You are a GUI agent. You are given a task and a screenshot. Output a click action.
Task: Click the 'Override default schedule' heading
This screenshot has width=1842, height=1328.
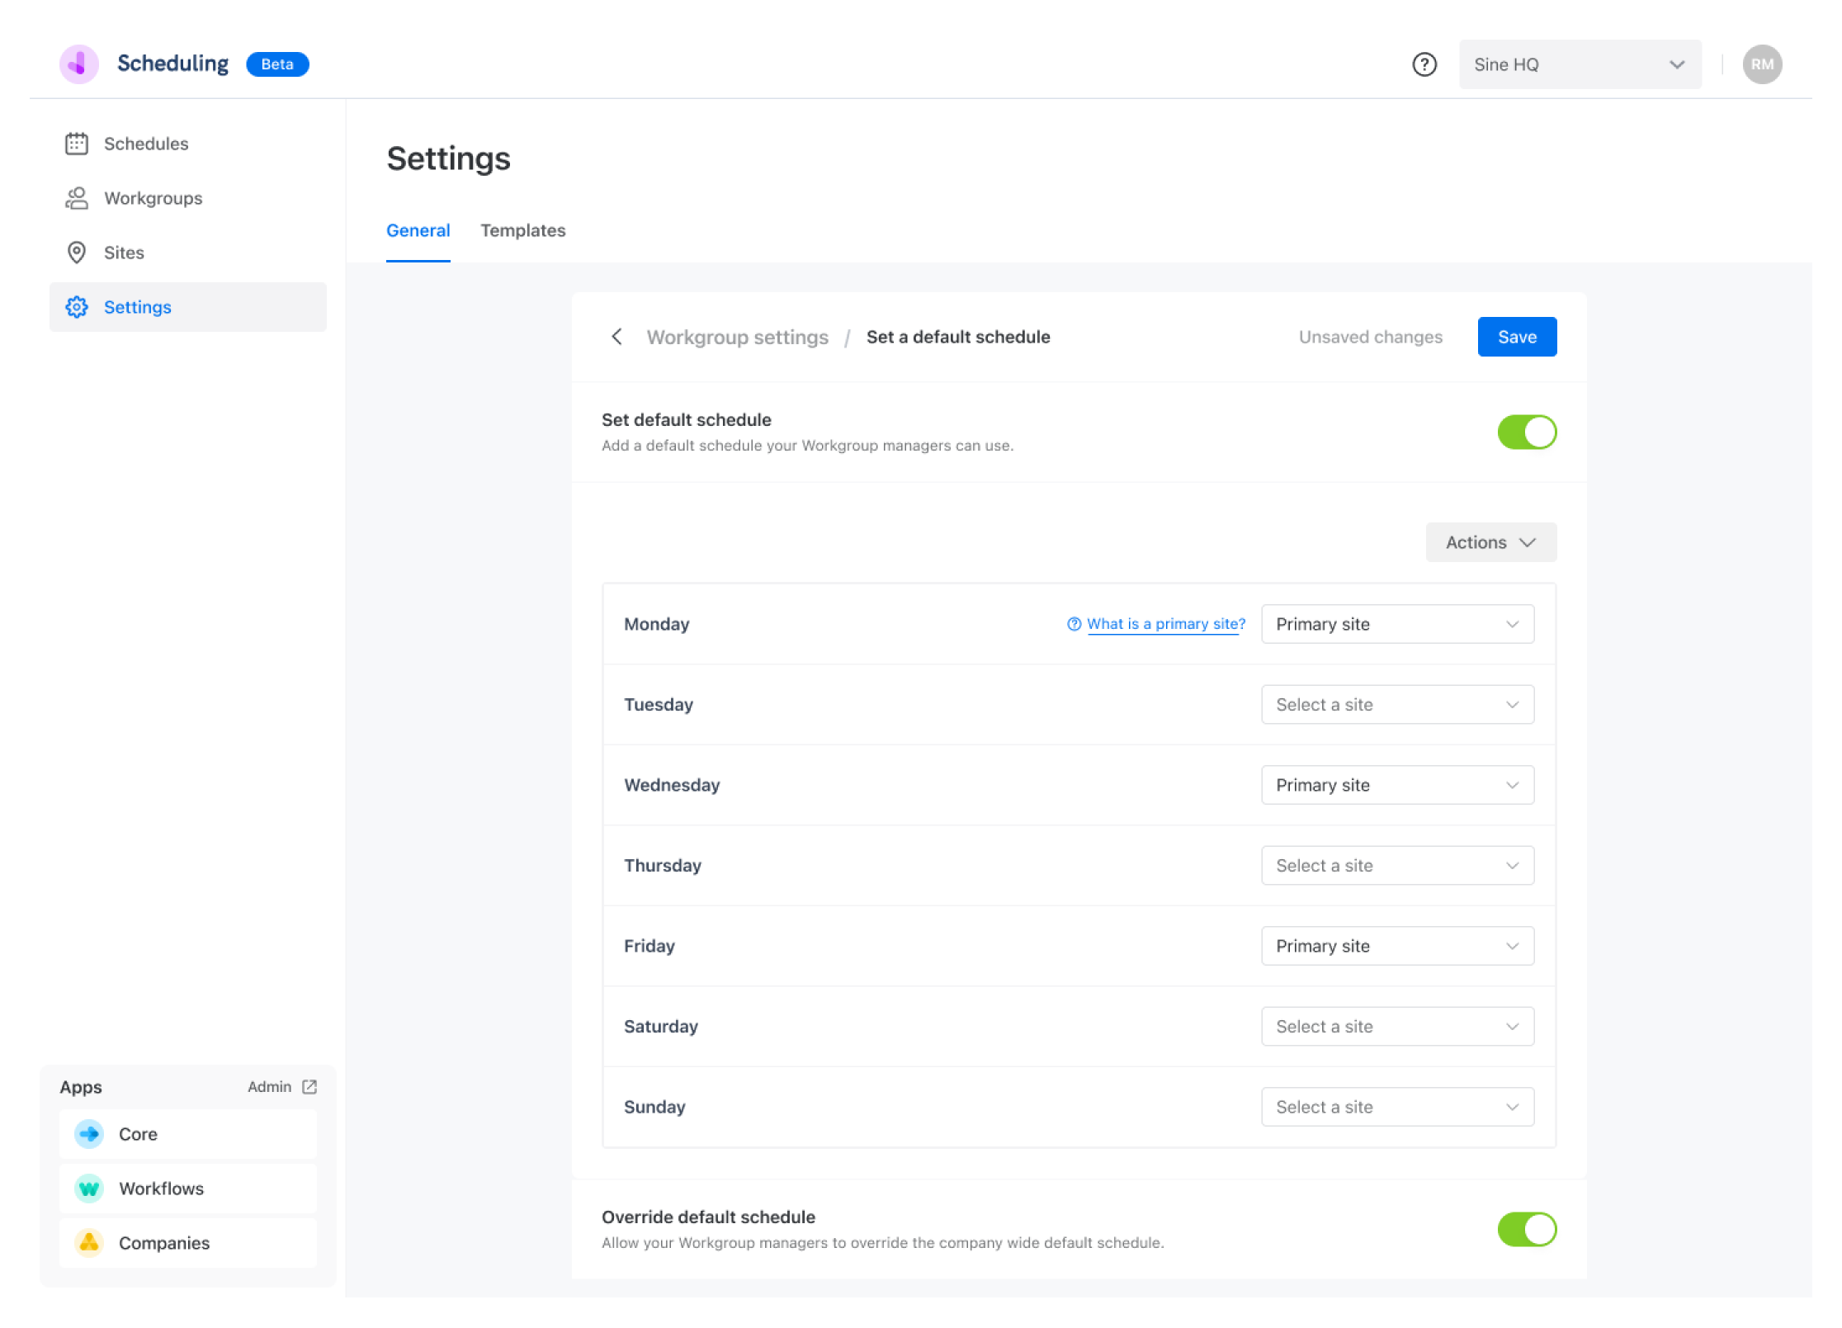tap(708, 1217)
